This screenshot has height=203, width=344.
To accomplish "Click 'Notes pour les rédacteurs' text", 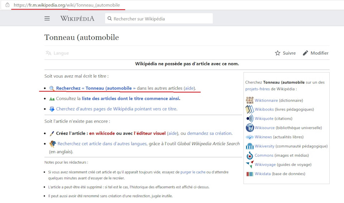I will (66, 162).
